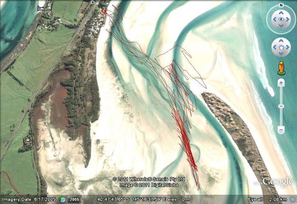Image resolution: width=297 pixels, height=204 pixels.
Task: Click the move joystick hand icon
Action: [281, 47]
